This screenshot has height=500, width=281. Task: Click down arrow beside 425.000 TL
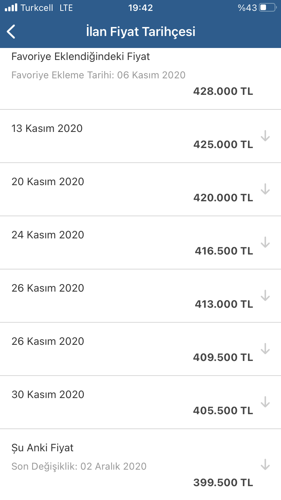[265, 136]
